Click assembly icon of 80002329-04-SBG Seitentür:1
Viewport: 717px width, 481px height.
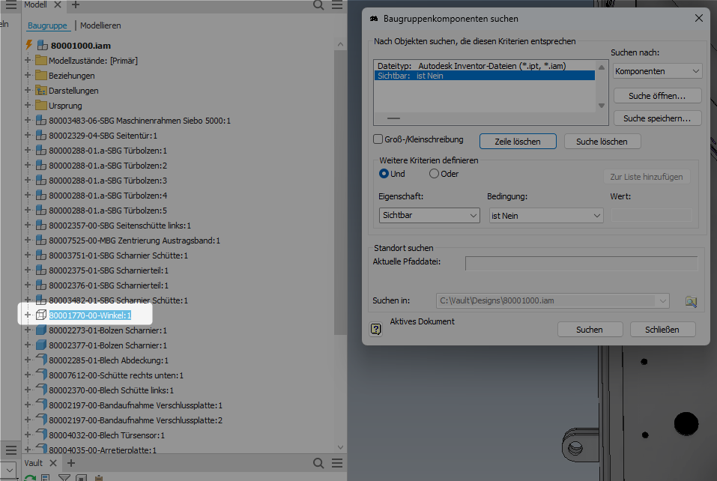41,136
